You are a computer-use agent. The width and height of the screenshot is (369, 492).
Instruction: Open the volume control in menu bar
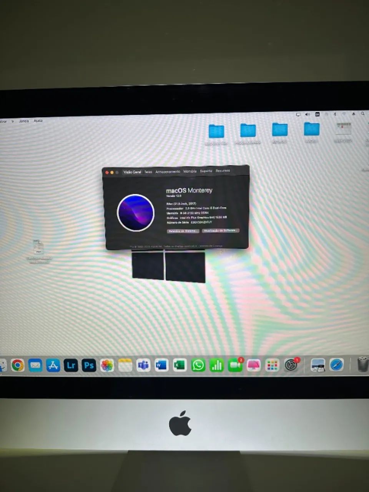[307, 114]
